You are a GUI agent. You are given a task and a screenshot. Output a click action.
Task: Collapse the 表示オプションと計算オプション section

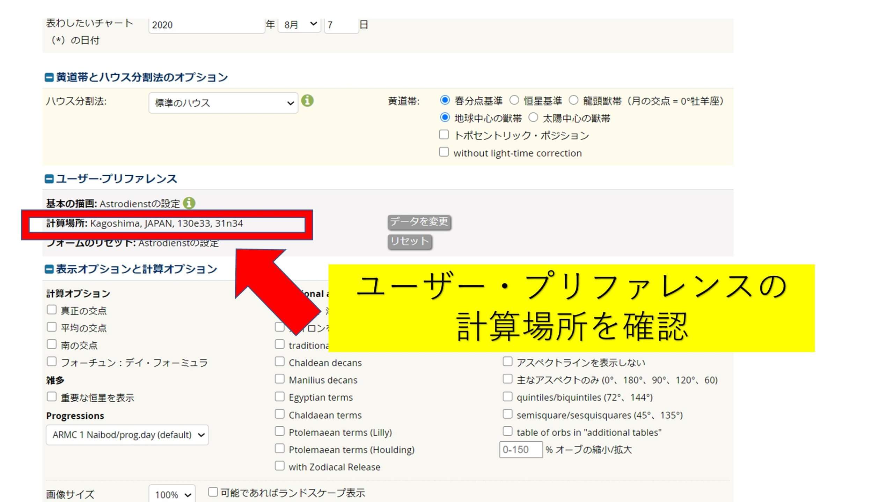49,269
